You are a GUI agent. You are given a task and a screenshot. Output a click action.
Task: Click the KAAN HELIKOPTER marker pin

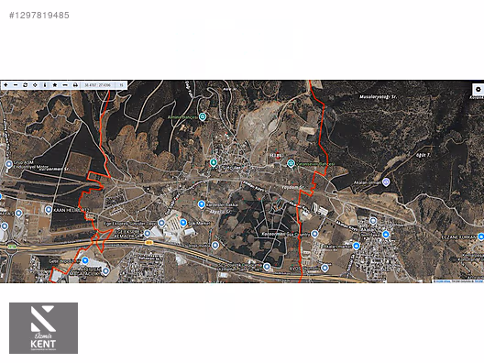coord(49,210)
